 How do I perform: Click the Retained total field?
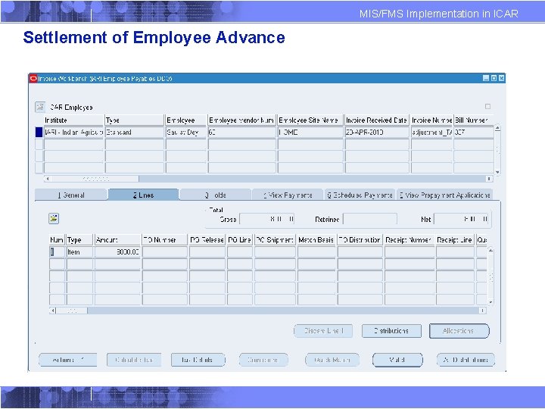[370, 219]
